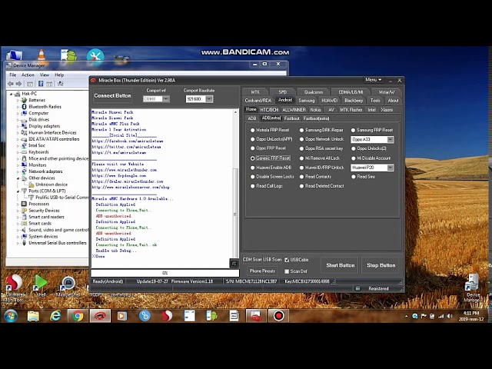Click the Connect Button

[x=112, y=95]
